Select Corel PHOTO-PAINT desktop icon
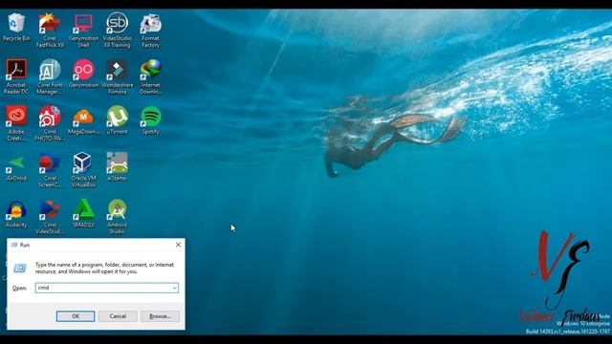Screen dimensions: 612x344 pos(50,123)
